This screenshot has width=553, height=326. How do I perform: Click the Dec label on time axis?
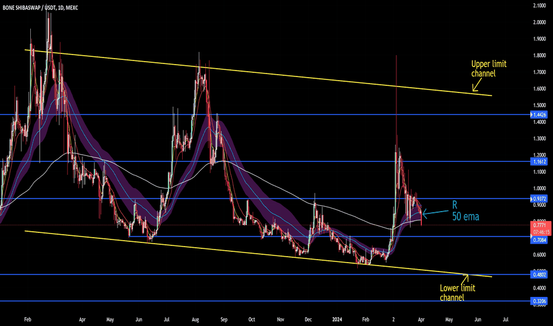(308, 319)
